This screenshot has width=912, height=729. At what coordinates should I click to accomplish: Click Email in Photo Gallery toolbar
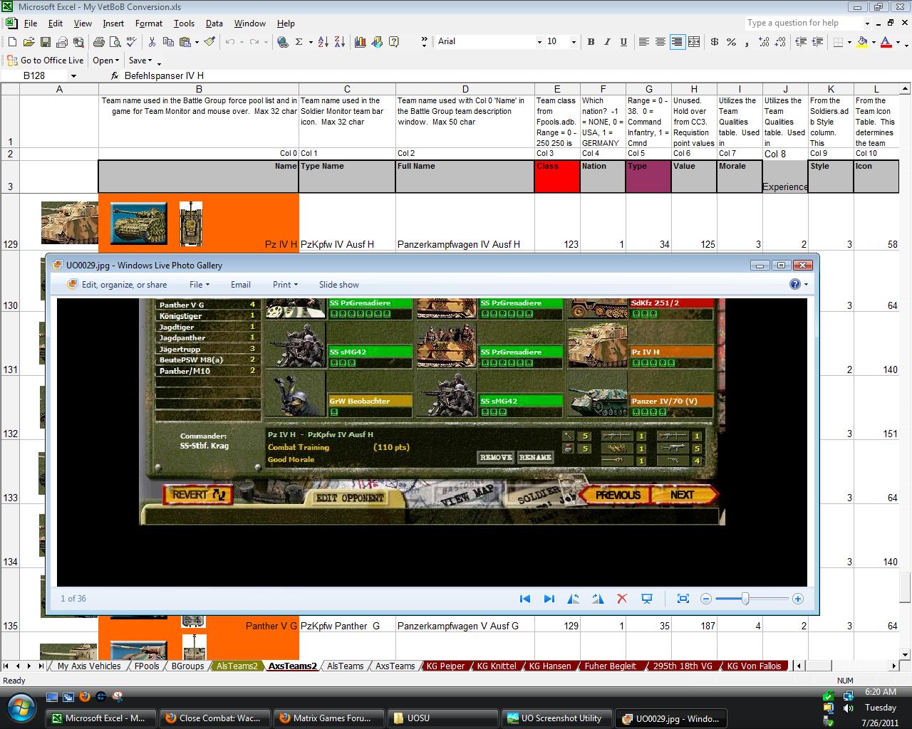(x=241, y=285)
